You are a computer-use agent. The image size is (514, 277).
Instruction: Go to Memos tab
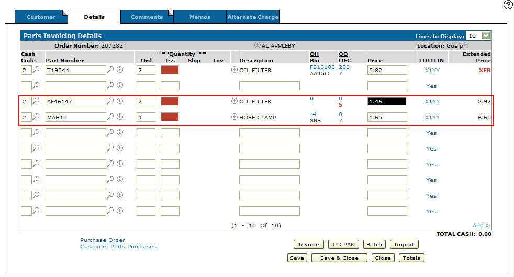199,17
